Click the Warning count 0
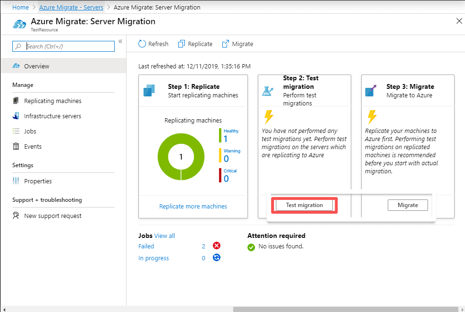Viewport: 465px width, 312px height. coord(226,159)
